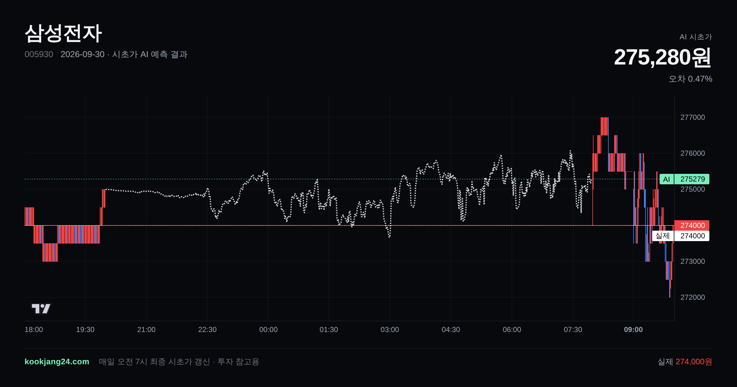Click the 273000 price axis label
Viewport: 737px width, 387px height.
pyautogui.click(x=692, y=261)
